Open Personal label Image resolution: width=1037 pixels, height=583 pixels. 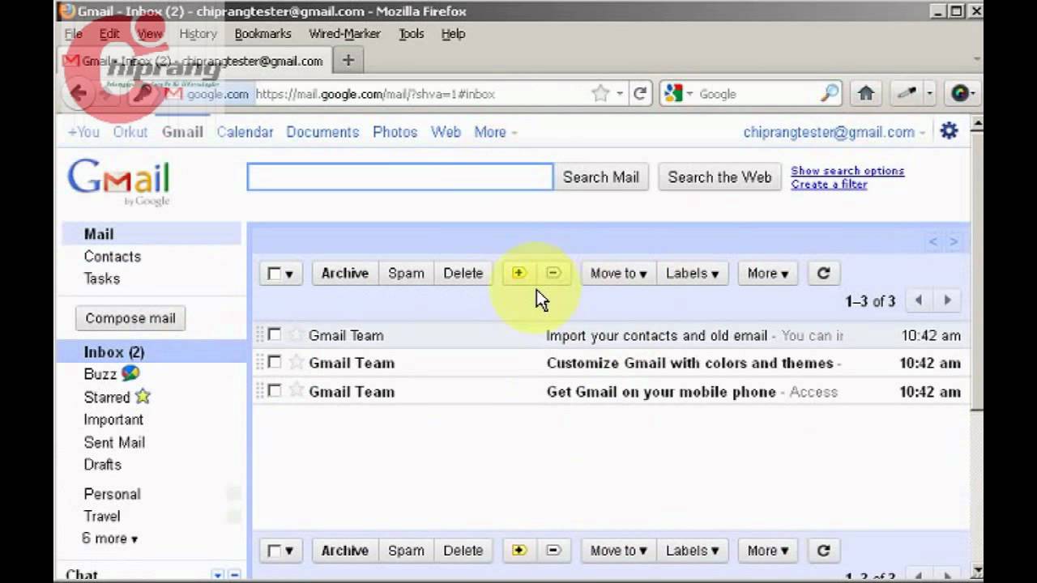pyautogui.click(x=112, y=494)
